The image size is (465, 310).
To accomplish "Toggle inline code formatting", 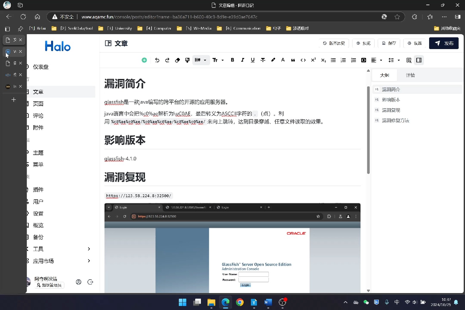I will [303, 60].
